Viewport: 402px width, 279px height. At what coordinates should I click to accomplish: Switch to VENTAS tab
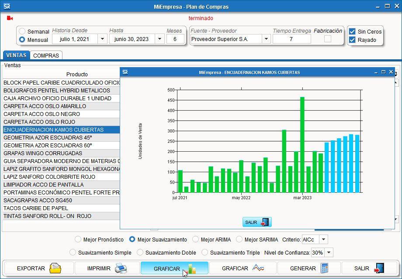pyautogui.click(x=16, y=55)
